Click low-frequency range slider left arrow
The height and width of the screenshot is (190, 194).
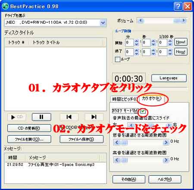pos(117,143)
